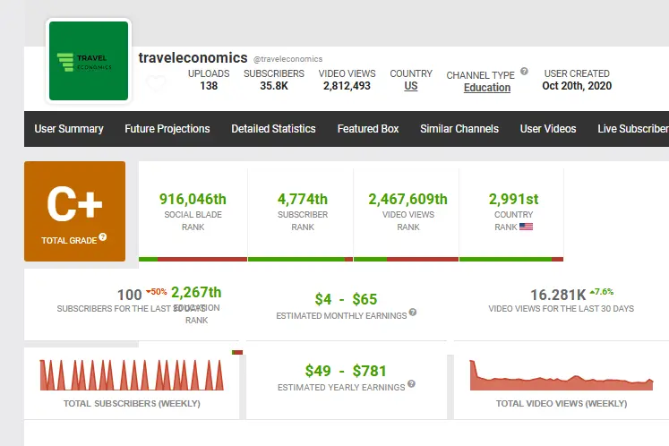
Task: Go to the Featured Box tab
Action: pyautogui.click(x=368, y=129)
